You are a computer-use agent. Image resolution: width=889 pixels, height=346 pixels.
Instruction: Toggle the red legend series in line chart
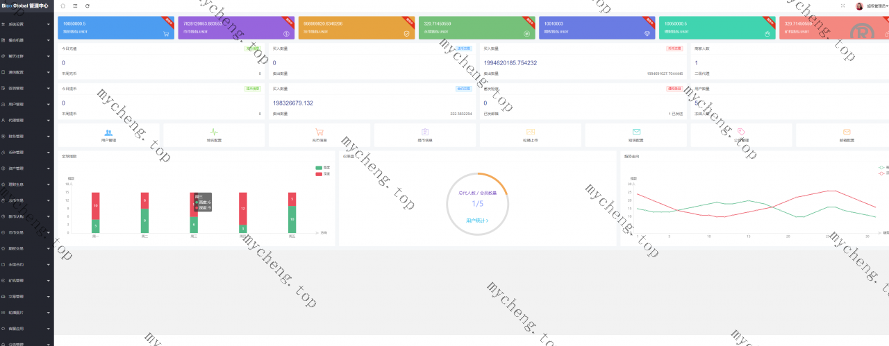click(x=882, y=173)
